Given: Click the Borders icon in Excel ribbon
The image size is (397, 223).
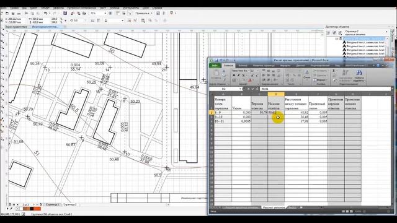Looking at the screenshot, I should coord(234,80).
